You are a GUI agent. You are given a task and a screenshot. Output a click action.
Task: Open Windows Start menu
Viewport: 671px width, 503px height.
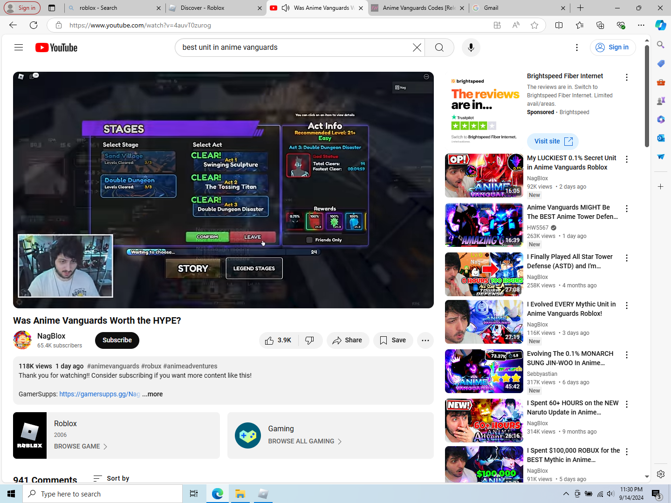pyautogui.click(x=11, y=494)
